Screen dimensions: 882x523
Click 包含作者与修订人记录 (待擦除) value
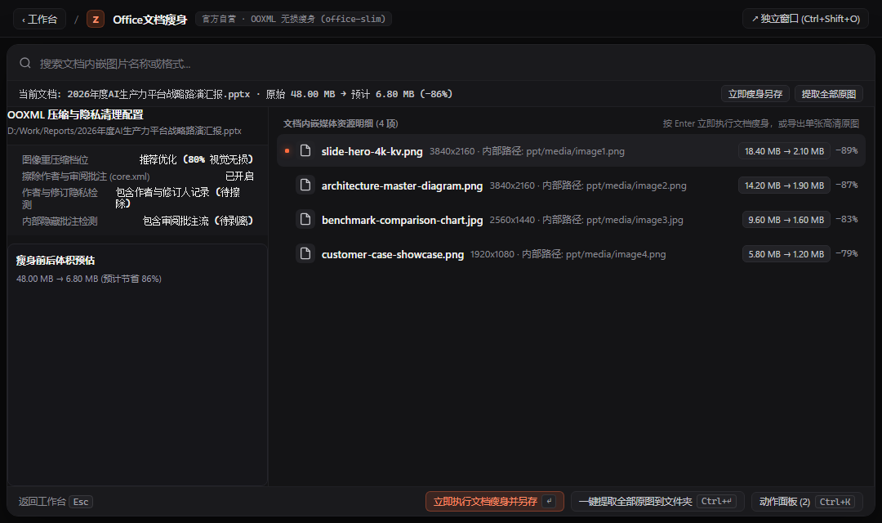178,198
